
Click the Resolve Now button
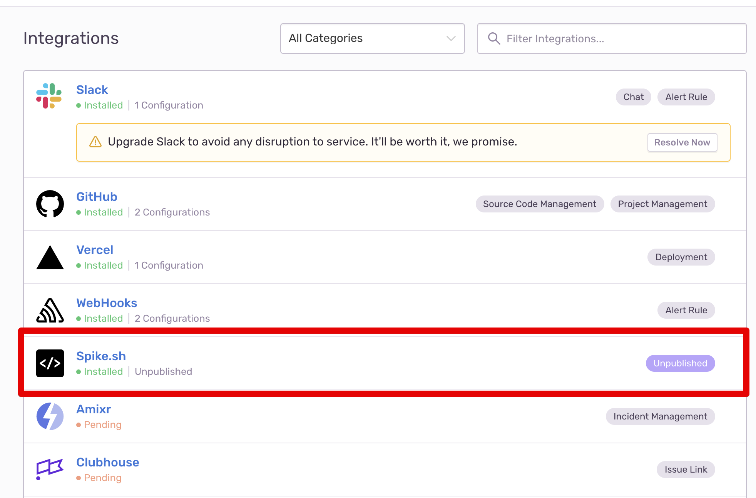pos(682,142)
